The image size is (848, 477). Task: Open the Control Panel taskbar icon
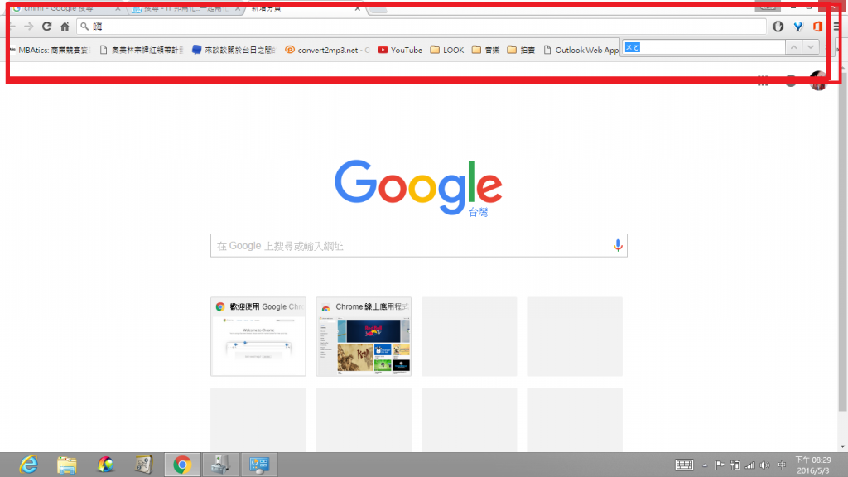click(259, 465)
